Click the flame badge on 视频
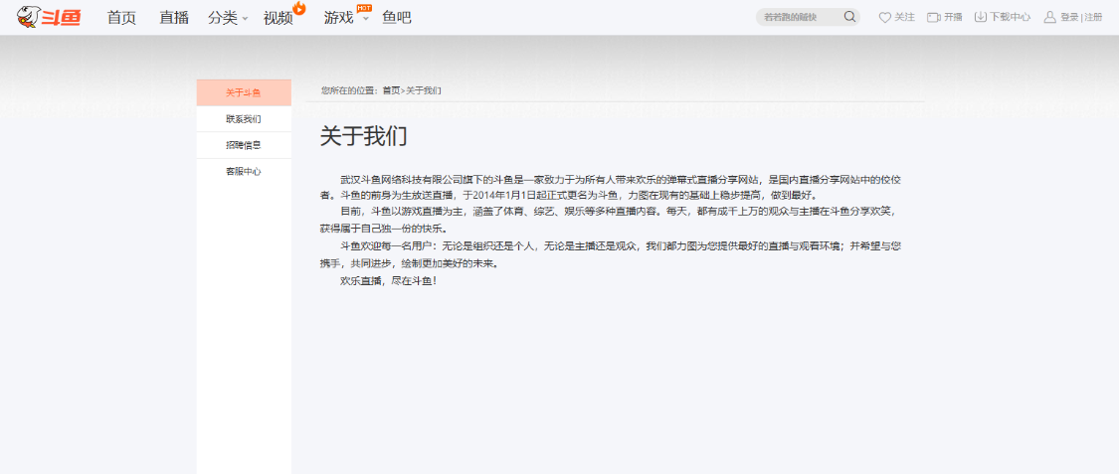1119x474 pixels. point(299,8)
